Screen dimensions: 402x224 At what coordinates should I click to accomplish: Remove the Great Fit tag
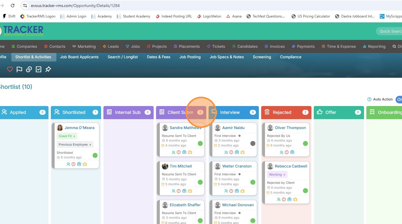coord(74,136)
